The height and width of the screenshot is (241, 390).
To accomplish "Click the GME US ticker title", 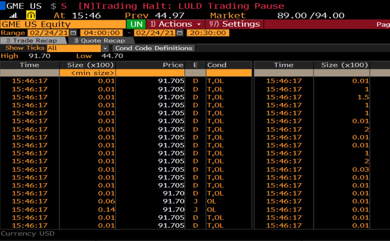I will 24,6.
